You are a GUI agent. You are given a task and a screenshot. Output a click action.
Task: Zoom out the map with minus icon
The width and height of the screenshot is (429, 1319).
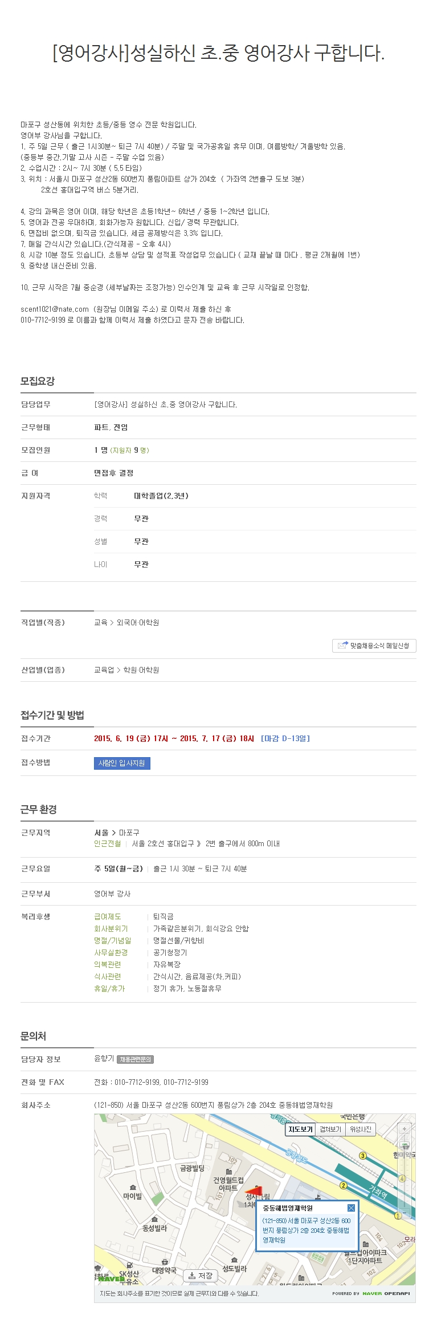405,1212
